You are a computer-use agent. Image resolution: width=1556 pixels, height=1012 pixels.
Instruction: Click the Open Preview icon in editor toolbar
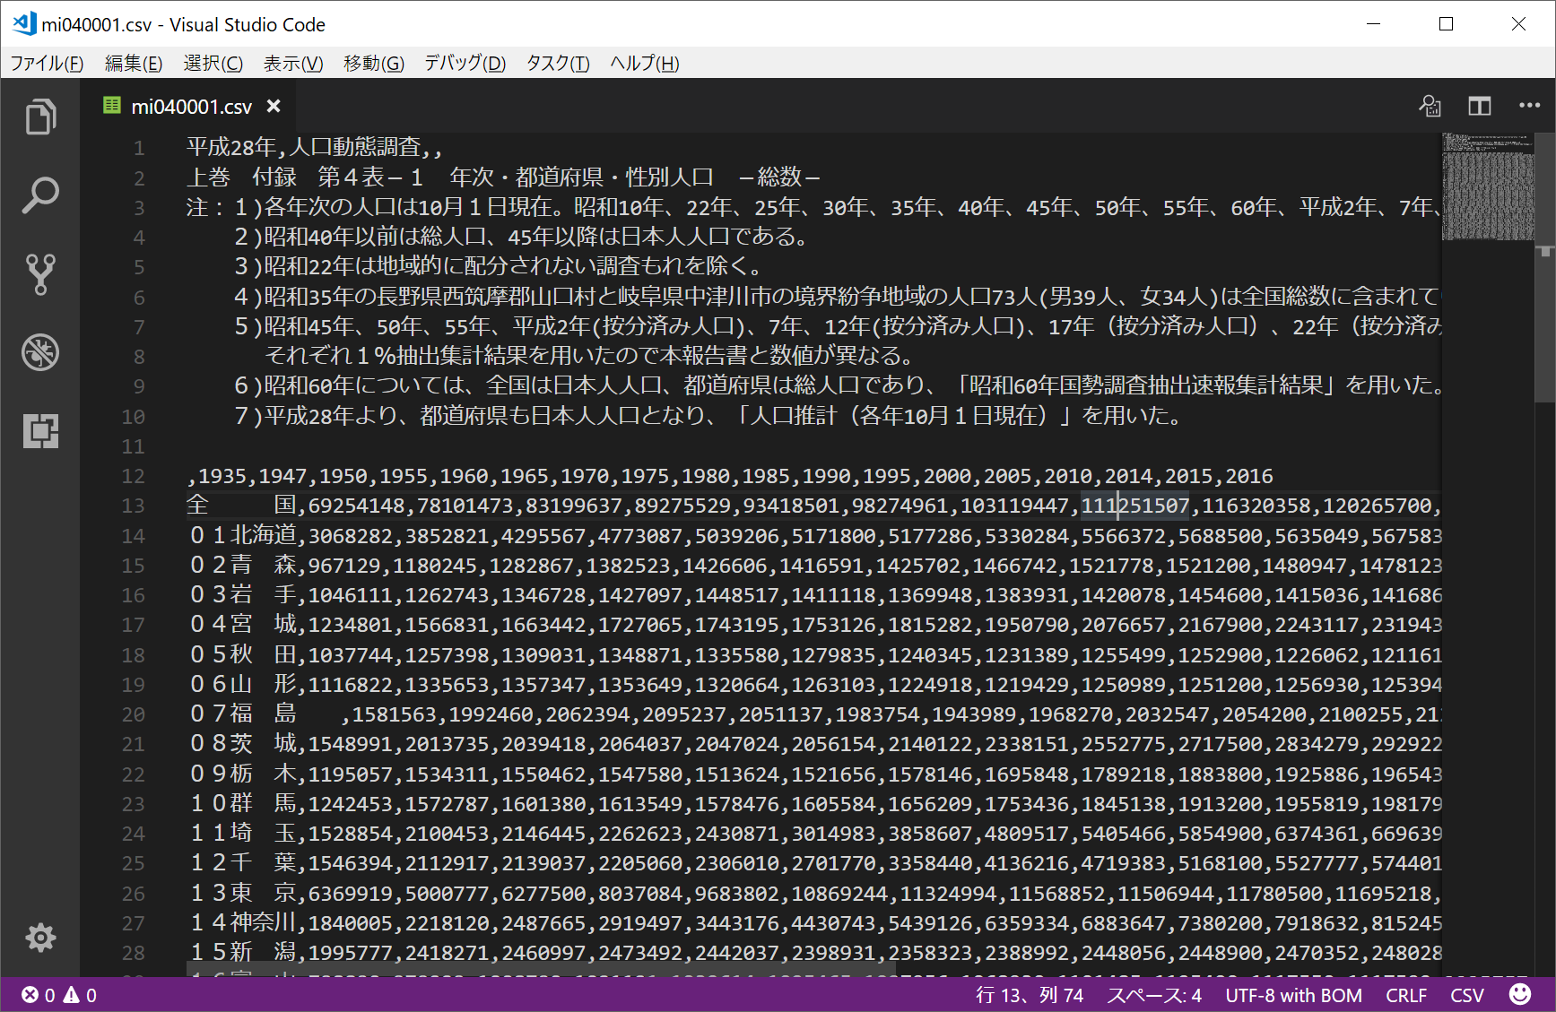(x=1430, y=106)
